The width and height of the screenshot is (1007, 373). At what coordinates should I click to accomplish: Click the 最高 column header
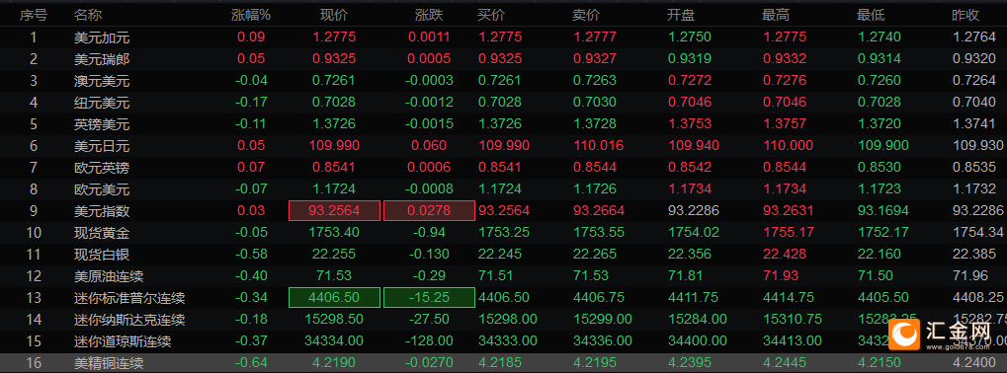pyautogui.click(x=776, y=15)
